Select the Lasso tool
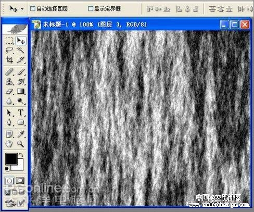Screen dimensions: 254x212 [x=9, y=50]
